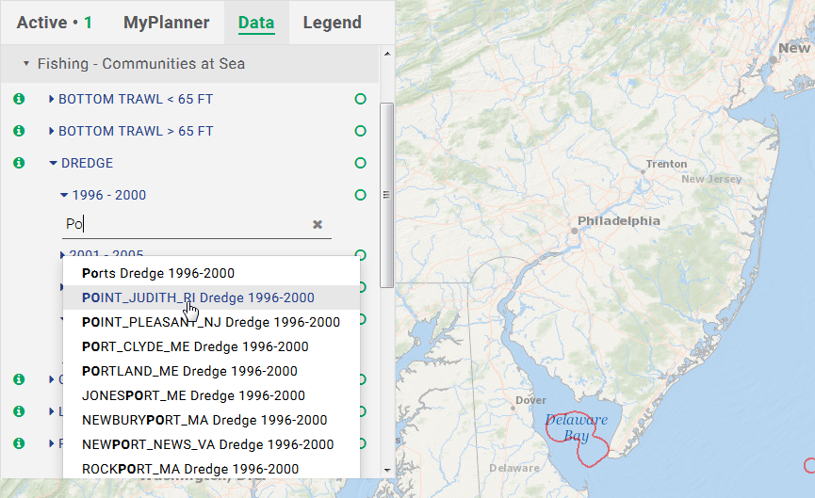Screen dimensions: 815x498
Task: Collapse Fishing - Communities at Sea section
Action: click(26, 64)
